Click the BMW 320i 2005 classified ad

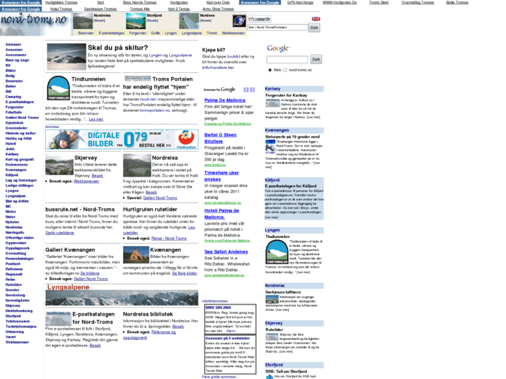(219, 307)
